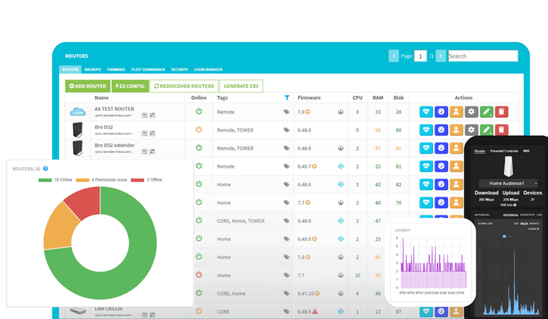The height and width of the screenshot is (319, 548).
Task: Click the previous page arrow
Action: pos(393,56)
